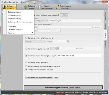Click the magnifier search icon next to номер
The height and width of the screenshot is (95, 109).
(68, 41)
